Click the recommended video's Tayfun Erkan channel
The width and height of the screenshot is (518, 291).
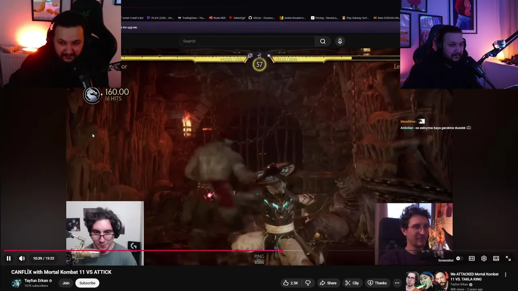click(x=459, y=284)
